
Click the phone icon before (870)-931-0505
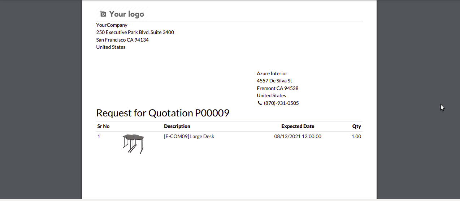point(260,103)
